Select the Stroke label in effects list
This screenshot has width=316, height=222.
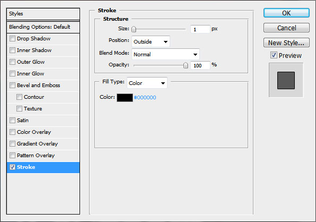coord(26,167)
